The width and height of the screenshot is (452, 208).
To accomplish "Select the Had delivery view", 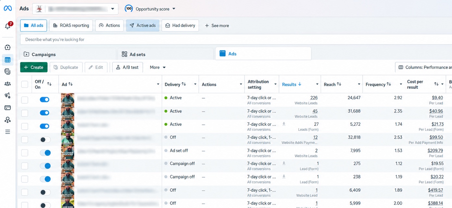I will 180,25.
